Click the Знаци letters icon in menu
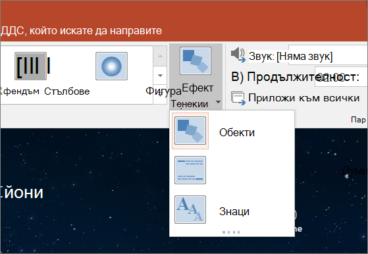Screen dimensions: 368x254 (x=190, y=210)
